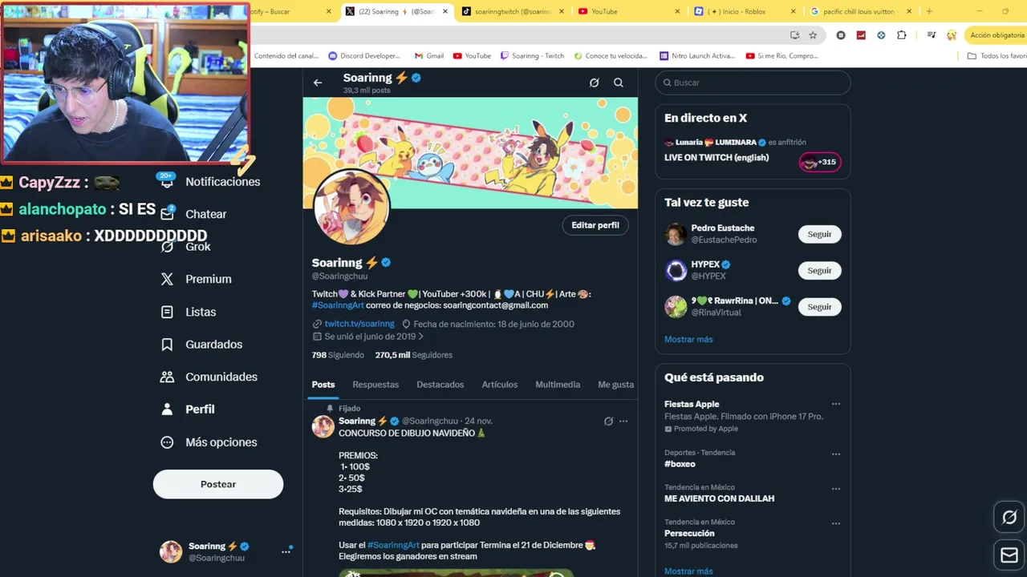Follow Pedro Eustache with Seguir button
This screenshot has width=1027, height=577.
819,234
